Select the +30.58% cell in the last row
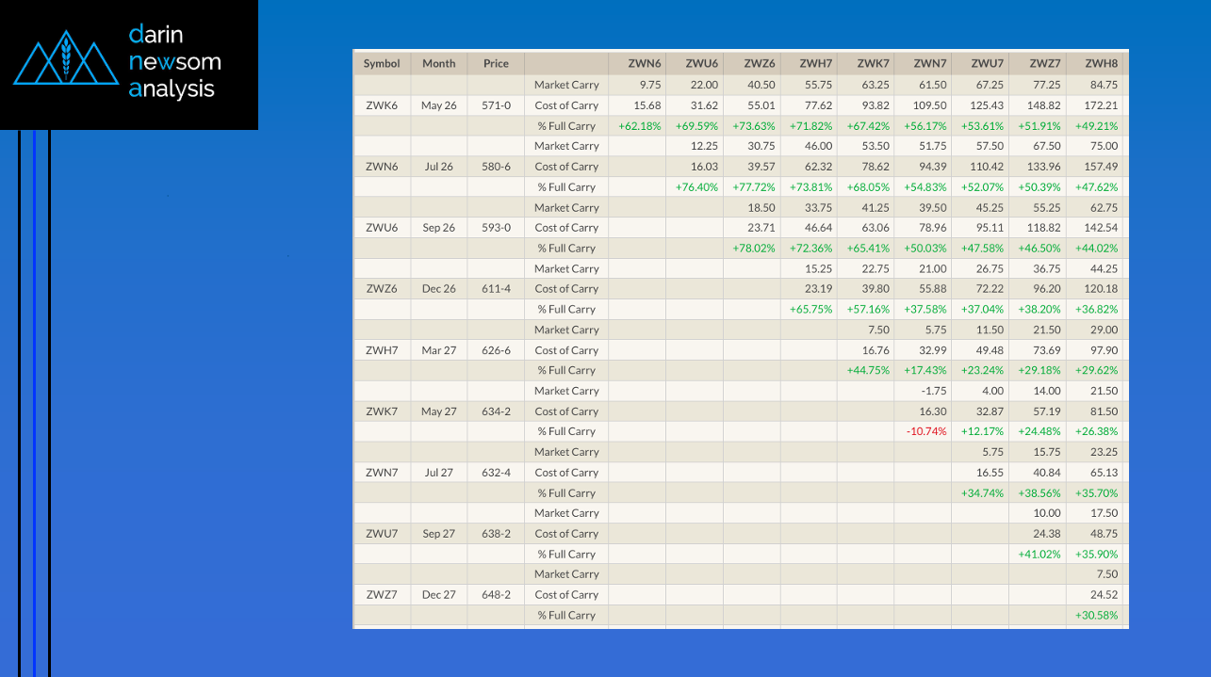This screenshot has width=1211, height=677. coord(1096,616)
